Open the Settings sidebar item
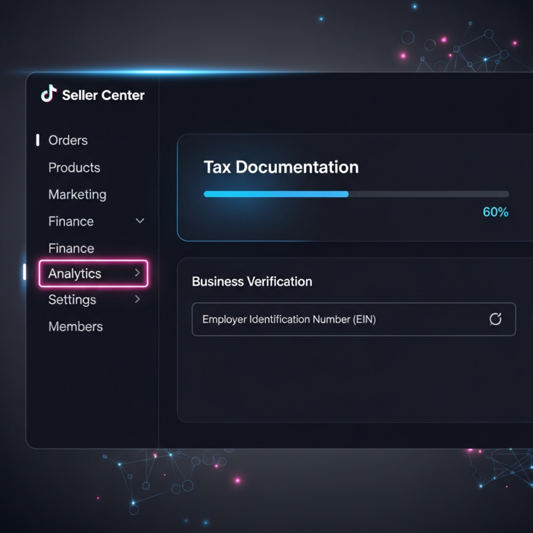The width and height of the screenshot is (533, 533). [72, 300]
